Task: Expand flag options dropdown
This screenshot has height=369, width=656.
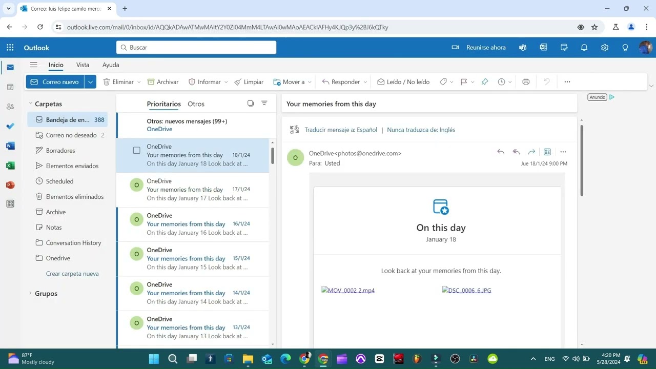Action: tap(473, 82)
